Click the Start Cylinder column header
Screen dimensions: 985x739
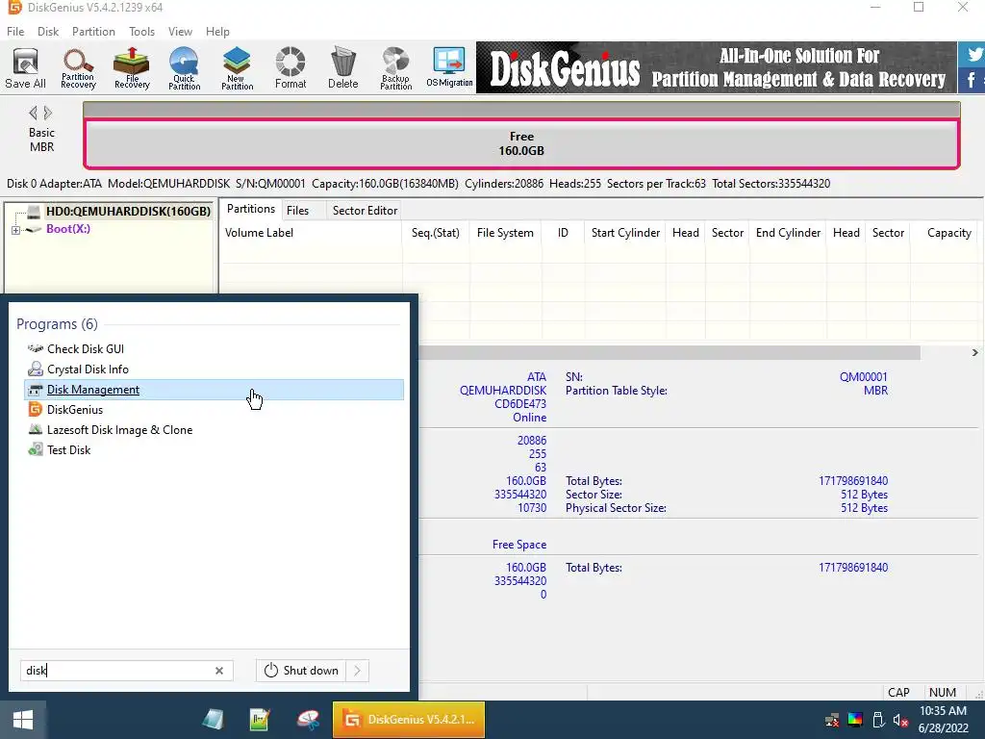tap(625, 233)
